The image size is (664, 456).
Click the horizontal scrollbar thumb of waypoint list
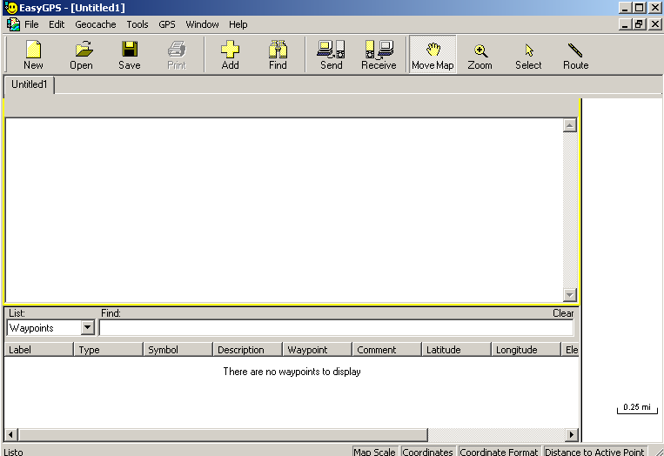pos(223,434)
